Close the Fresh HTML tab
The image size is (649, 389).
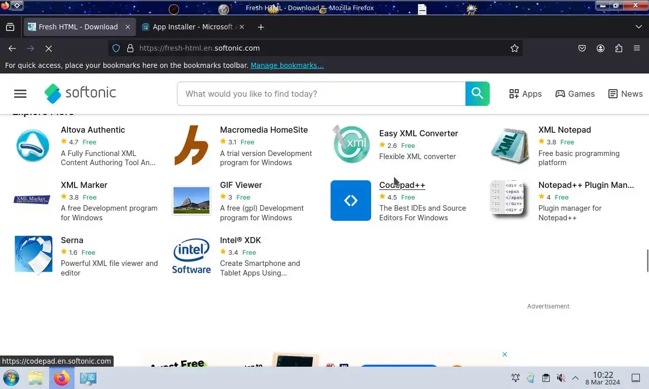tap(128, 27)
